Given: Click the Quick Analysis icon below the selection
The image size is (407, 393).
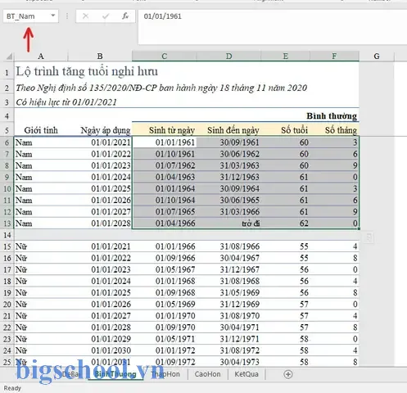Looking at the screenshot, I should pyautogui.click(x=369, y=237).
